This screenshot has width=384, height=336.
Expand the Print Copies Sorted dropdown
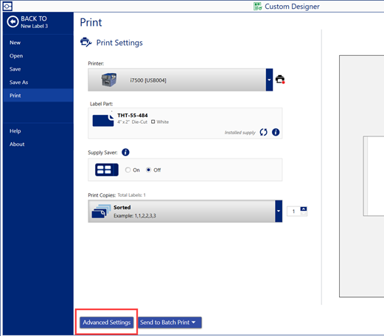pos(279,211)
